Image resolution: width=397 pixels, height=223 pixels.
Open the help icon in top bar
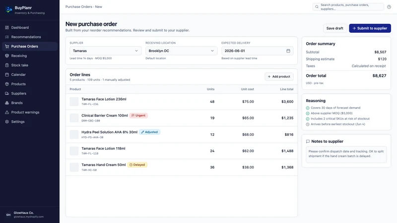(x=389, y=7)
